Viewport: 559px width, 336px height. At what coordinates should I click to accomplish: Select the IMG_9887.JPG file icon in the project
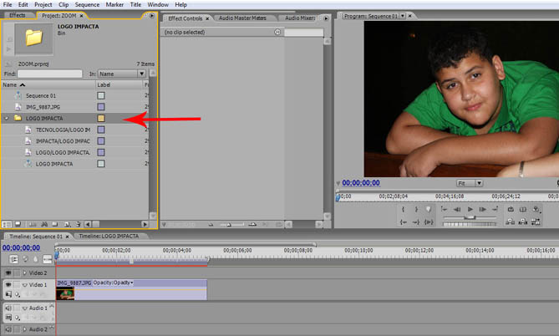coord(19,107)
